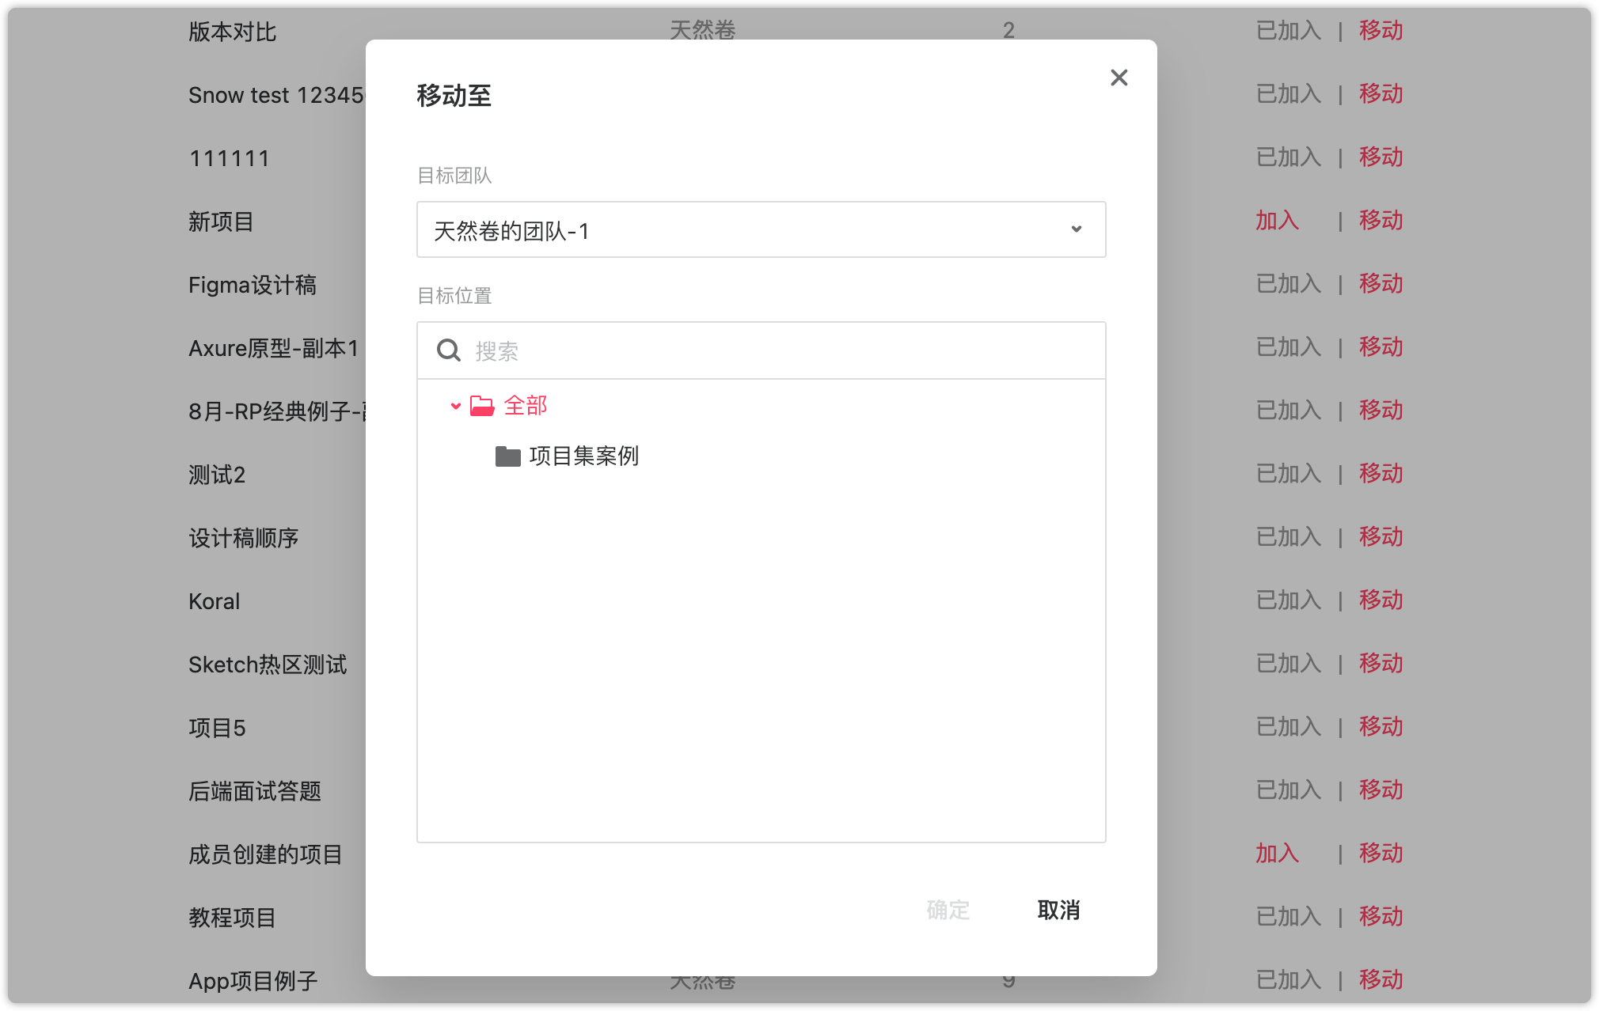The width and height of the screenshot is (1599, 1011).
Task: Close the 移动至 dialog with X icon
Action: [x=1119, y=78]
